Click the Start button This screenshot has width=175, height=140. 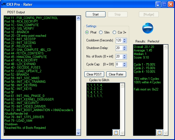(96, 14)
